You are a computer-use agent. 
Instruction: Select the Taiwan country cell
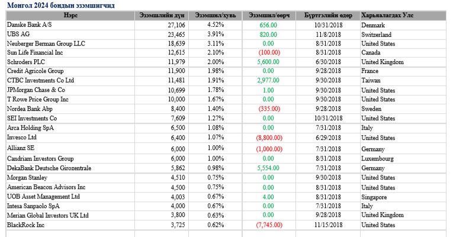click(372, 81)
